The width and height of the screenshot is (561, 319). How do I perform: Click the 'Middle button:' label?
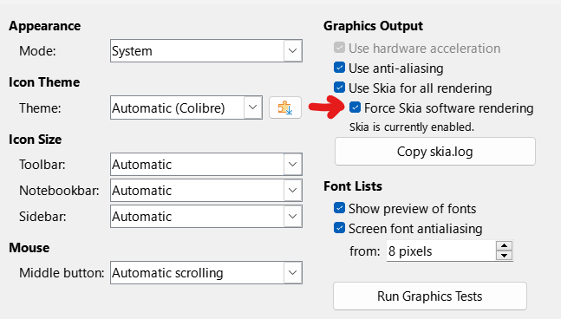tap(62, 273)
